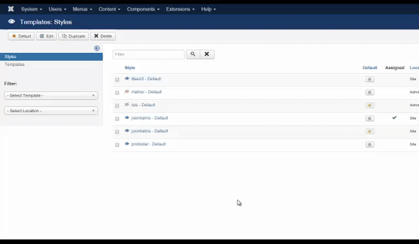Click the Site location of protostar row
The width and height of the screenshot is (419, 244).
pyautogui.click(x=413, y=144)
